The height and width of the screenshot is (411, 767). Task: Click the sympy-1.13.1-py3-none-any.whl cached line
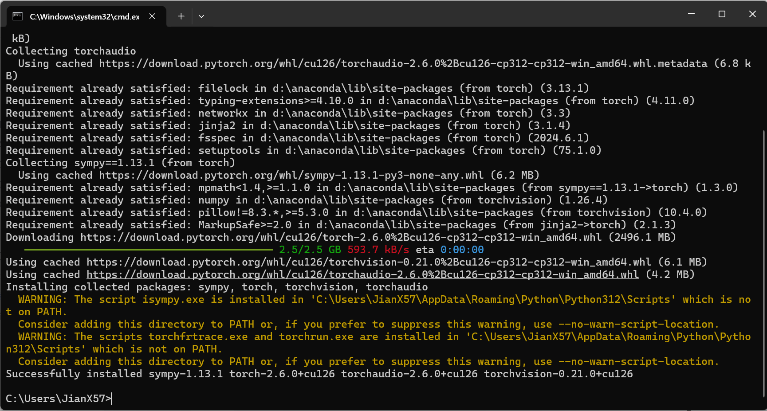coord(279,175)
